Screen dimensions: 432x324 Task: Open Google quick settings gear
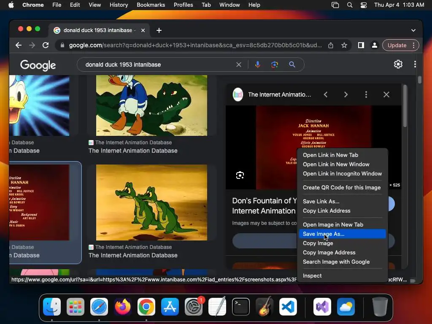click(x=398, y=64)
